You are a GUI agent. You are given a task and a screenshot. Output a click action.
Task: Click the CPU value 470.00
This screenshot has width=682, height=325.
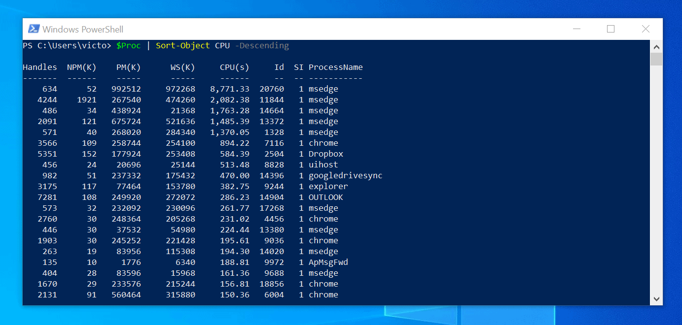[x=235, y=176]
